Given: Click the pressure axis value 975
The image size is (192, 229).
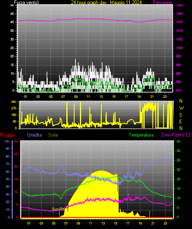Looking at the screenshot, I should tap(178, 90).
